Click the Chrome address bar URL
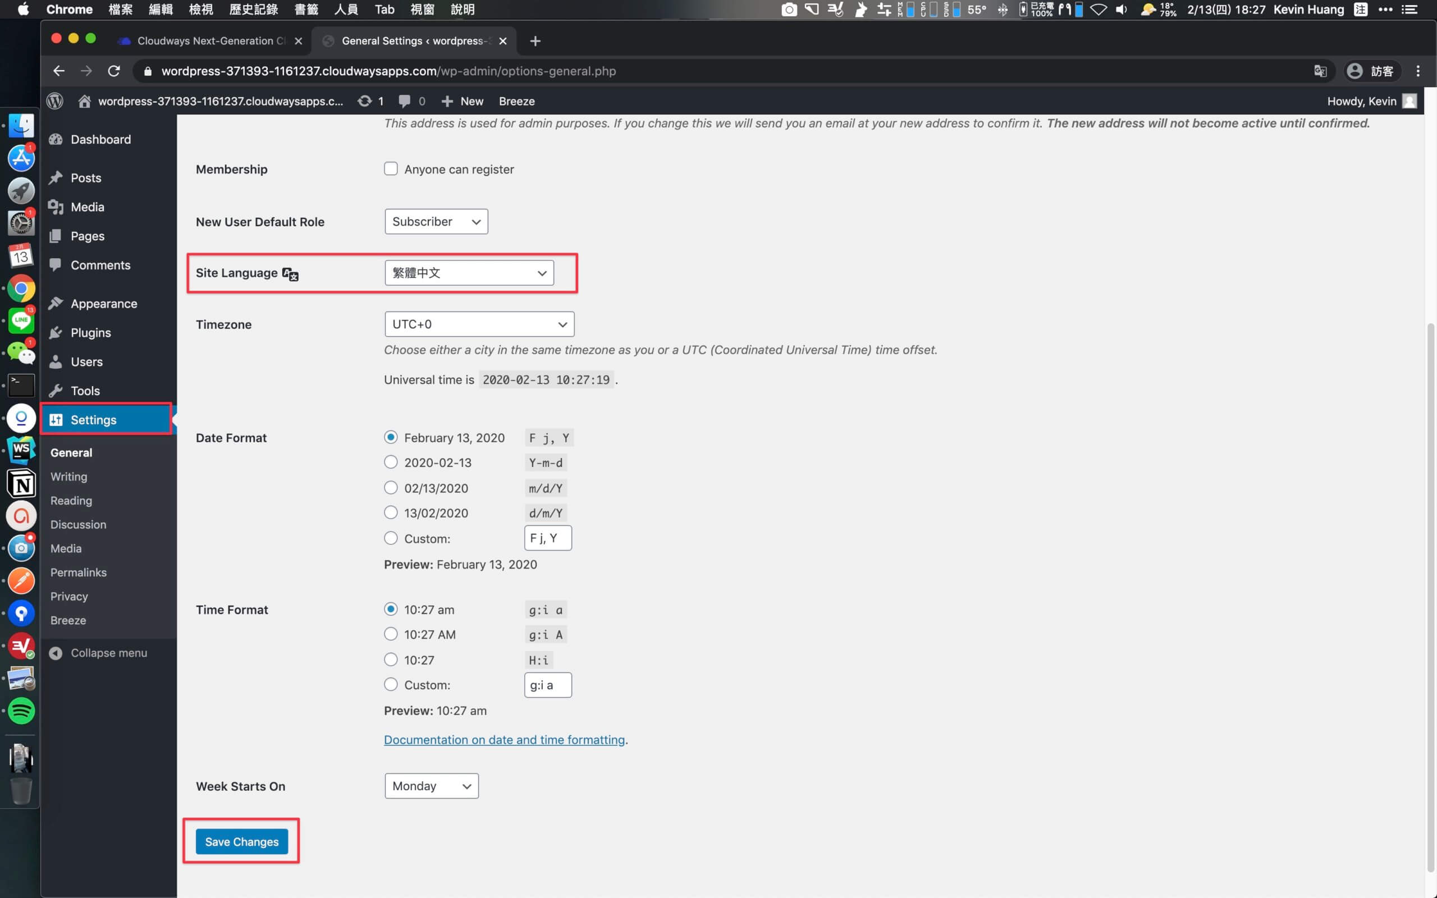Image resolution: width=1437 pixels, height=898 pixels. click(388, 71)
